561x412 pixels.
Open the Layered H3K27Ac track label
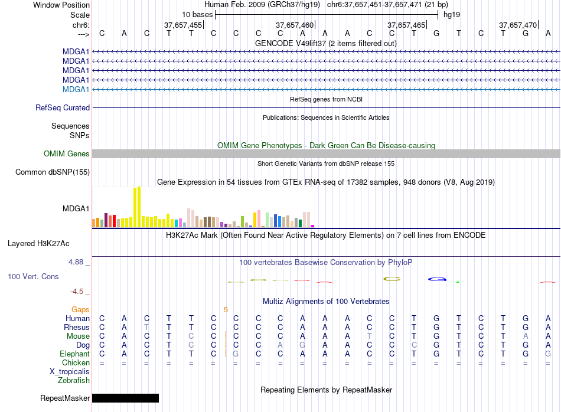pos(38,244)
